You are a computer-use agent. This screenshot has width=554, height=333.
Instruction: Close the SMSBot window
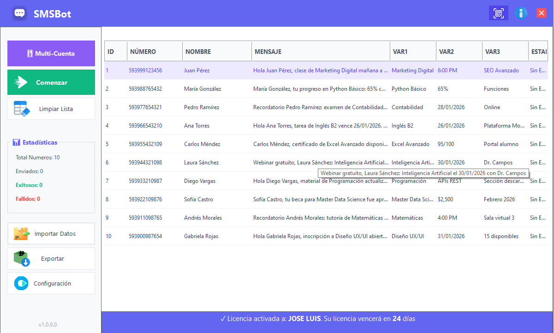(x=542, y=13)
